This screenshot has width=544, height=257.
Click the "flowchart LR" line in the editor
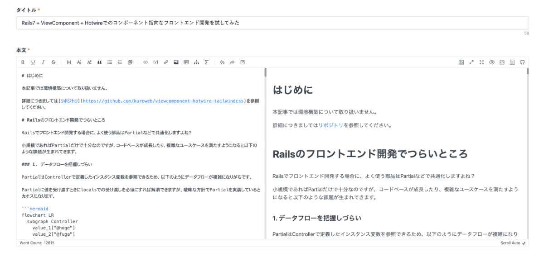38,215
